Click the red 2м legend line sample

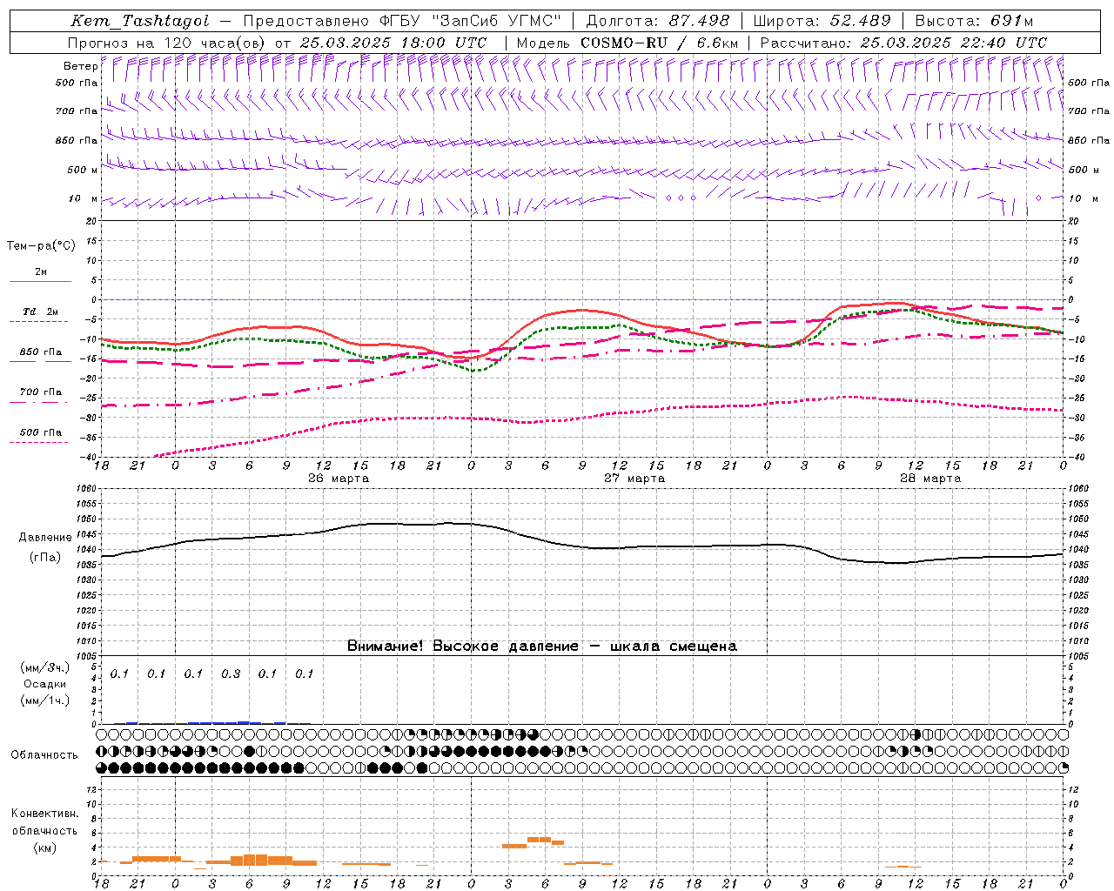[x=40, y=282]
